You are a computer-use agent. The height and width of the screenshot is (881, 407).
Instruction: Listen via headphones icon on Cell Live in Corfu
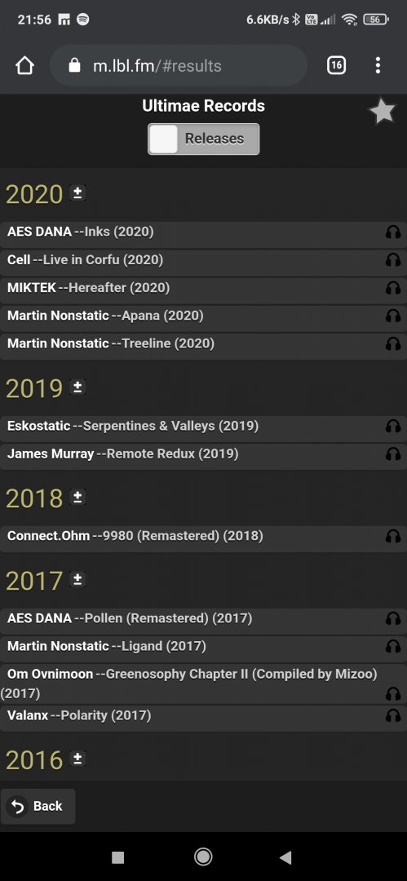(393, 259)
